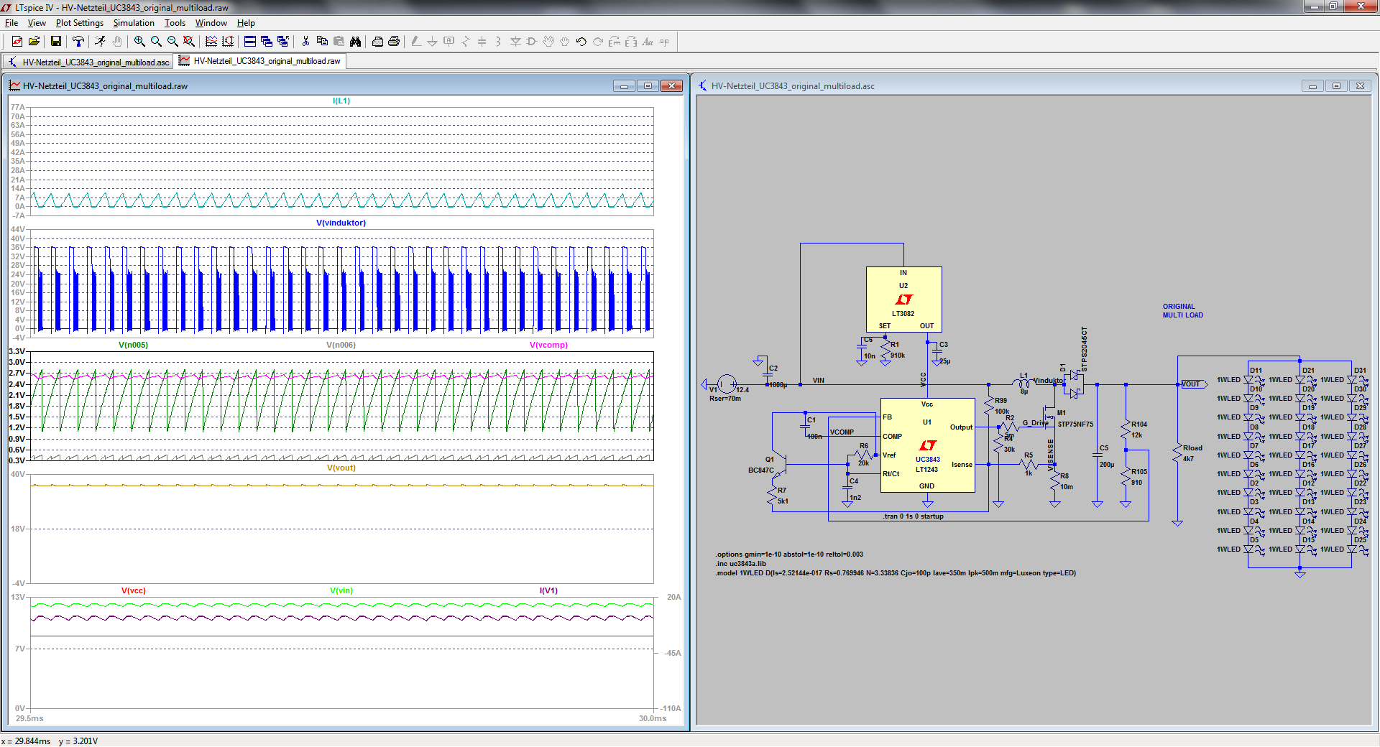1380x747 pixels.
Task: Click the Mirror component icon
Action: coord(631,42)
